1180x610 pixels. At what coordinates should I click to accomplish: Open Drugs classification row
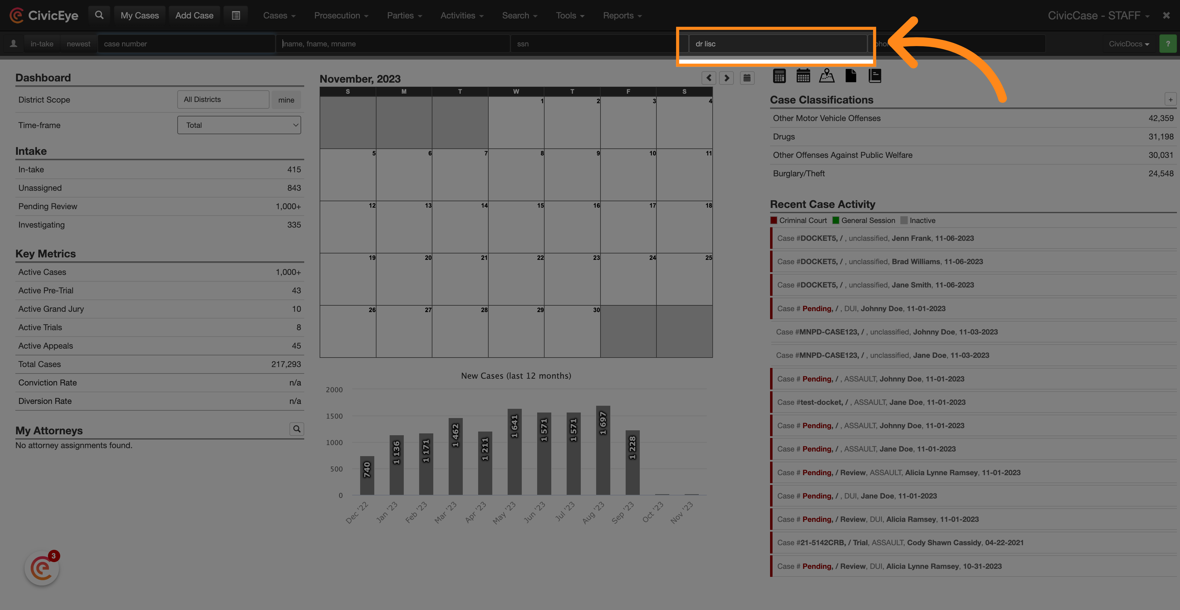click(x=973, y=136)
